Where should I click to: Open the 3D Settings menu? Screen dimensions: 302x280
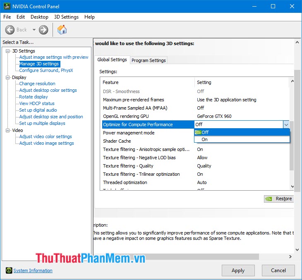66,17
